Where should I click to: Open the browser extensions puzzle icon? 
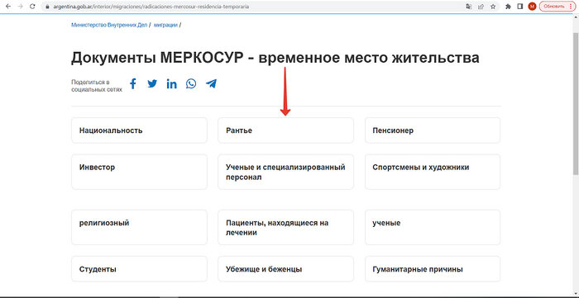click(x=509, y=7)
